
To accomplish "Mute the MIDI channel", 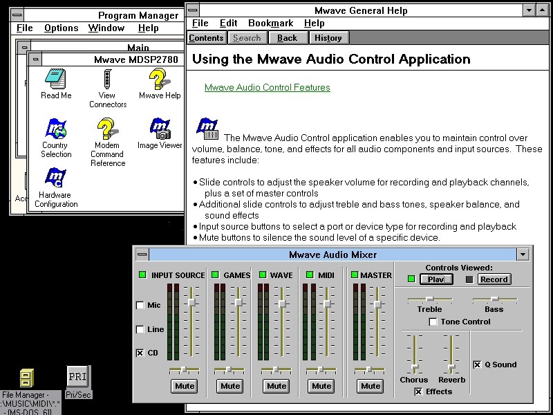I will click(321, 386).
